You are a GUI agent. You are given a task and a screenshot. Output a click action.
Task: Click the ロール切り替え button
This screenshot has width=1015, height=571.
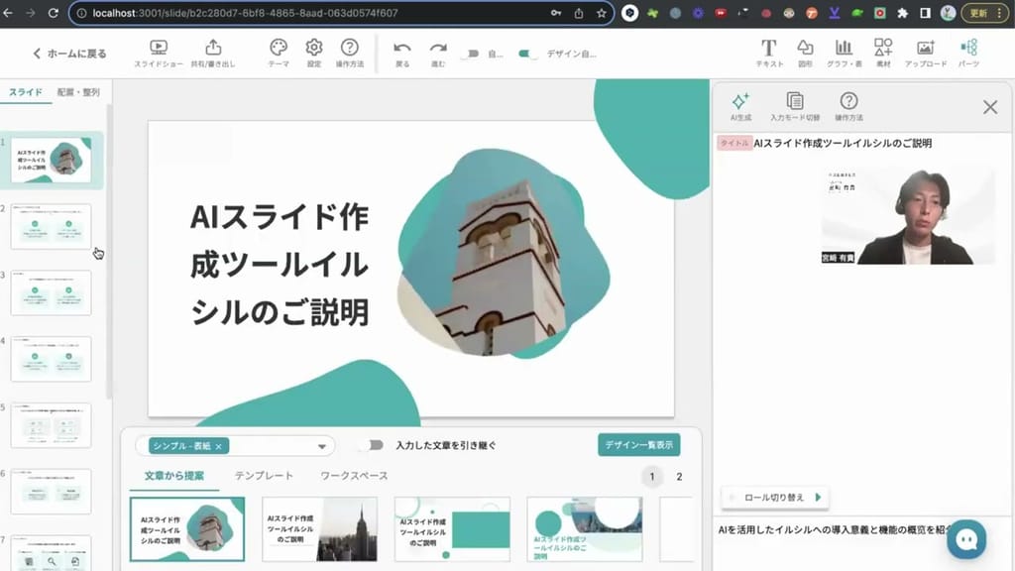pos(775,498)
